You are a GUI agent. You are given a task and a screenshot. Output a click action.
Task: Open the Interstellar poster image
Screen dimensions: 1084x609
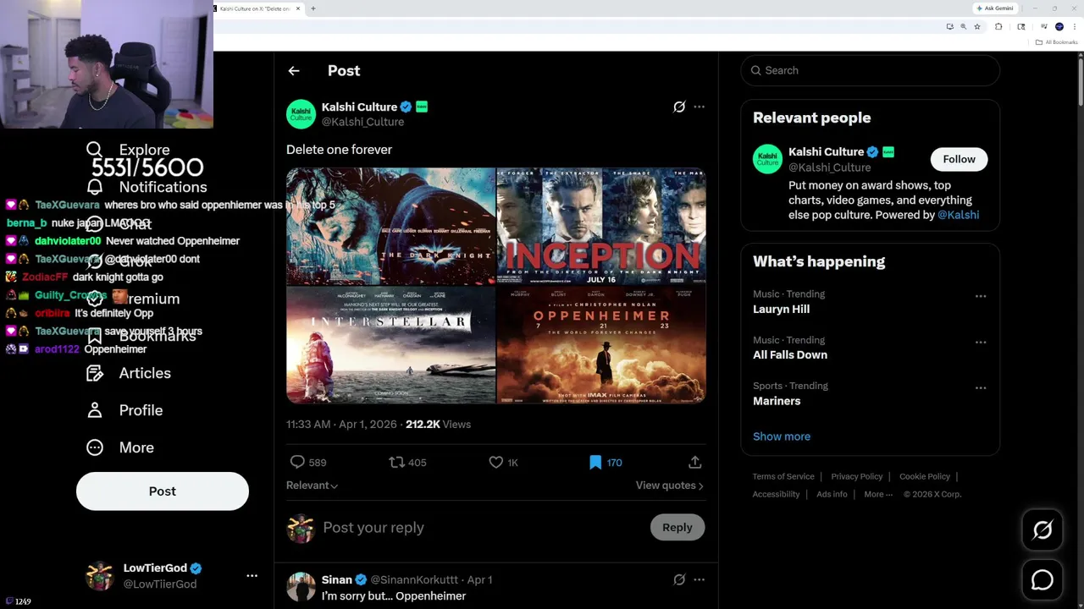point(390,345)
